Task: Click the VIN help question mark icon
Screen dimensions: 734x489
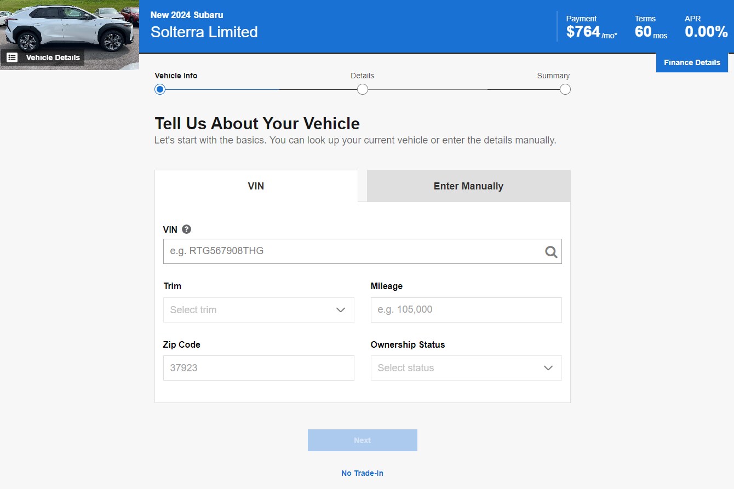Action: [186, 229]
